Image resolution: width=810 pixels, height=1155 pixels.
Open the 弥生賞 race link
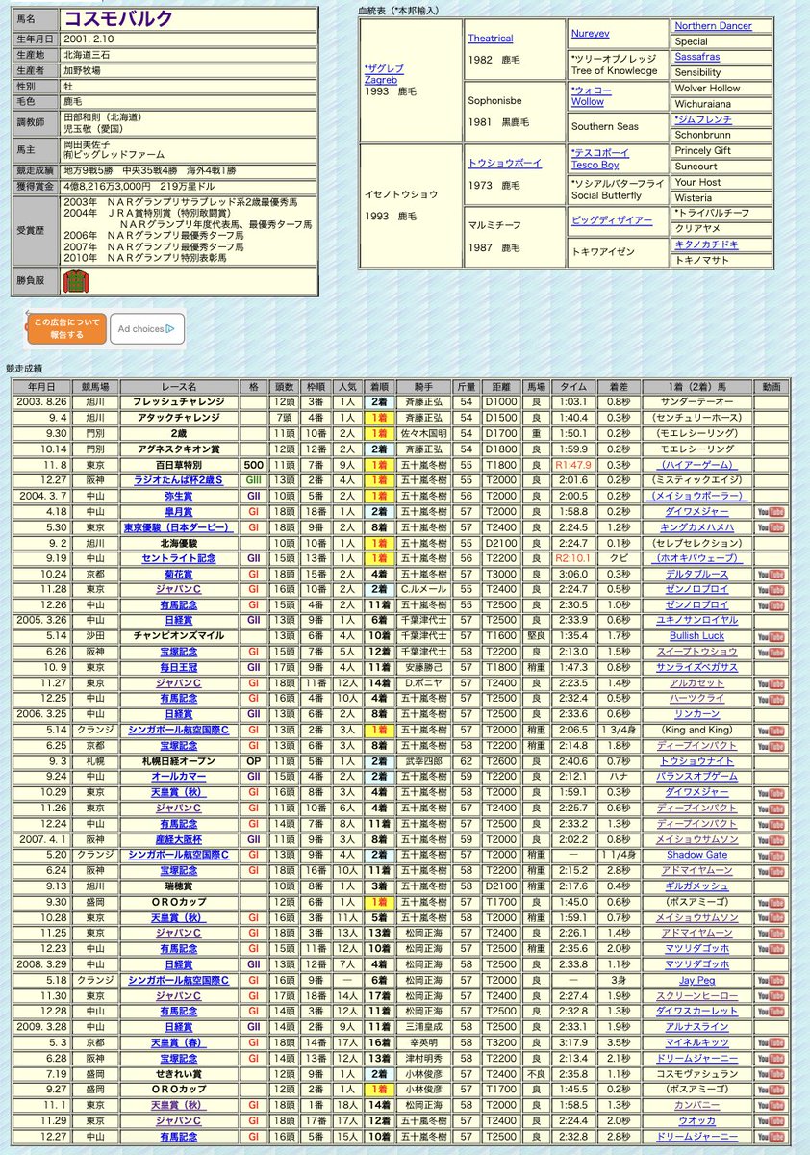(180, 497)
